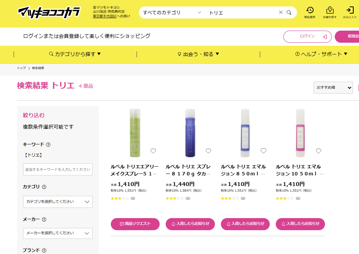Click キーワード help question icon

point(48,145)
